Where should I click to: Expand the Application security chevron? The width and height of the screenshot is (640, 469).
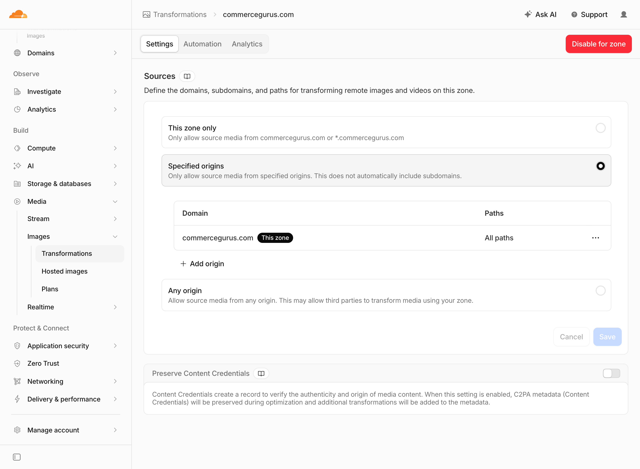[x=115, y=345]
